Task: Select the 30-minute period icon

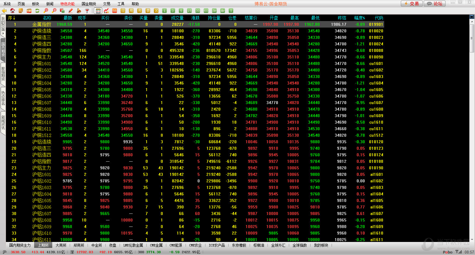Action: coord(198,11)
